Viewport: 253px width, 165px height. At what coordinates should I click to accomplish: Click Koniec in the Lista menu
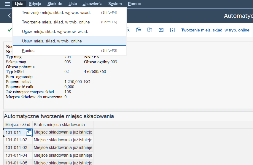pos(28,50)
